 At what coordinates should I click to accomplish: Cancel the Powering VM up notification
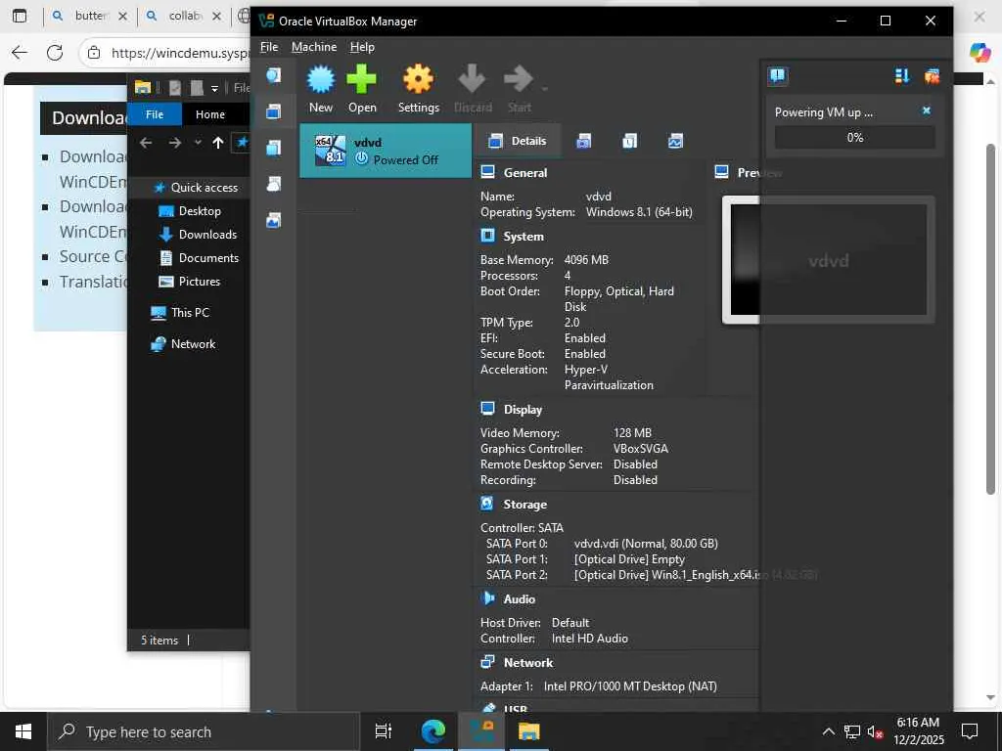click(x=926, y=111)
